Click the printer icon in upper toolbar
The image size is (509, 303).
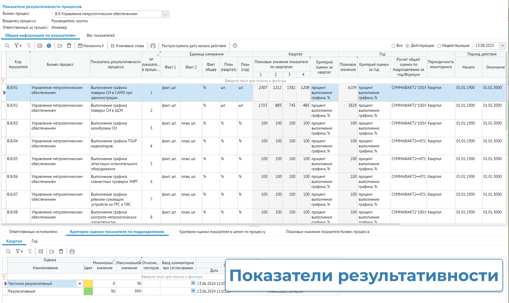tap(153, 46)
